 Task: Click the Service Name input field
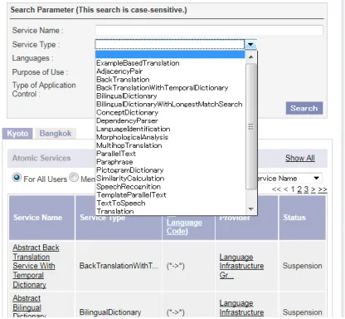pos(209,30)
